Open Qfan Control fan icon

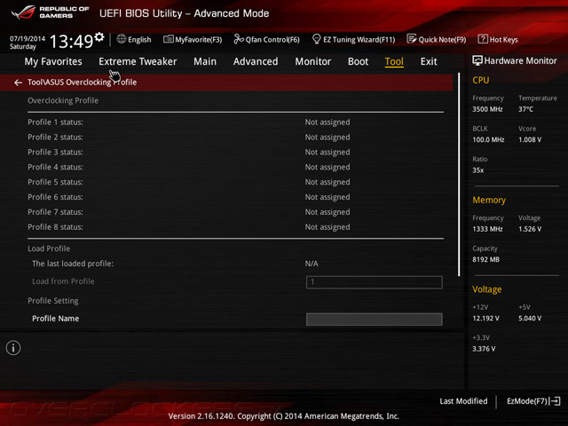[239, 39]
